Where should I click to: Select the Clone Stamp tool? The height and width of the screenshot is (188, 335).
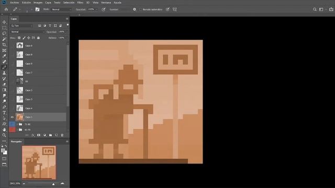tap(4, 73)
